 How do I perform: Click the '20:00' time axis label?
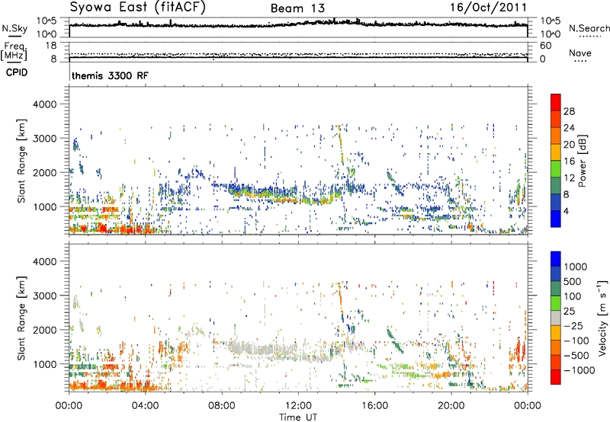point(451,406)
